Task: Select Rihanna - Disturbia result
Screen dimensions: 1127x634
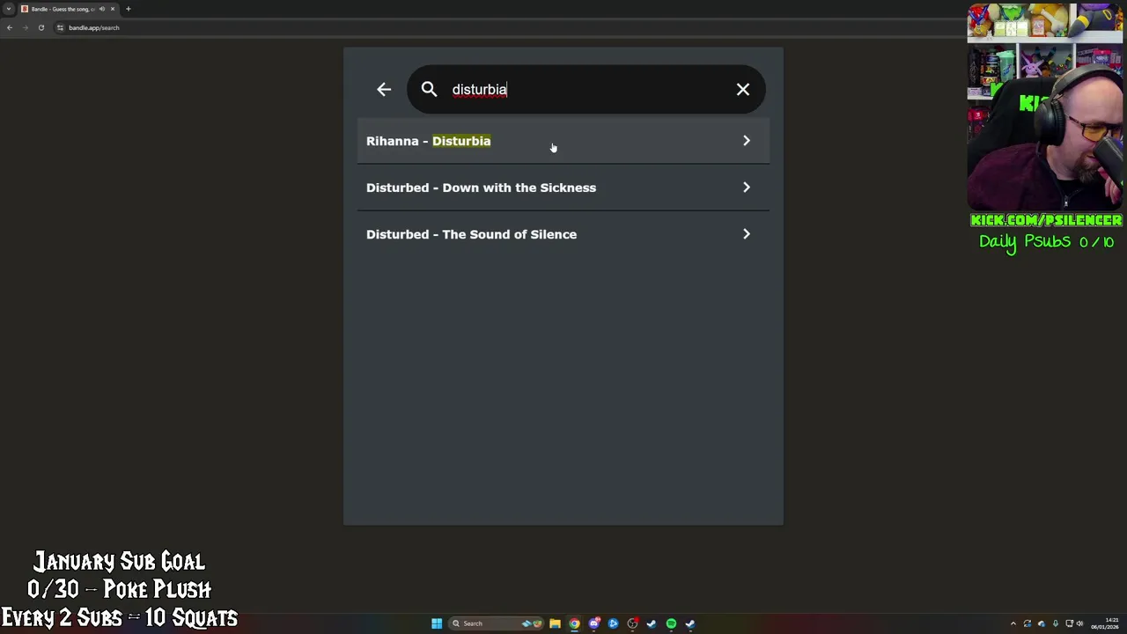Action: click(563, 141)
